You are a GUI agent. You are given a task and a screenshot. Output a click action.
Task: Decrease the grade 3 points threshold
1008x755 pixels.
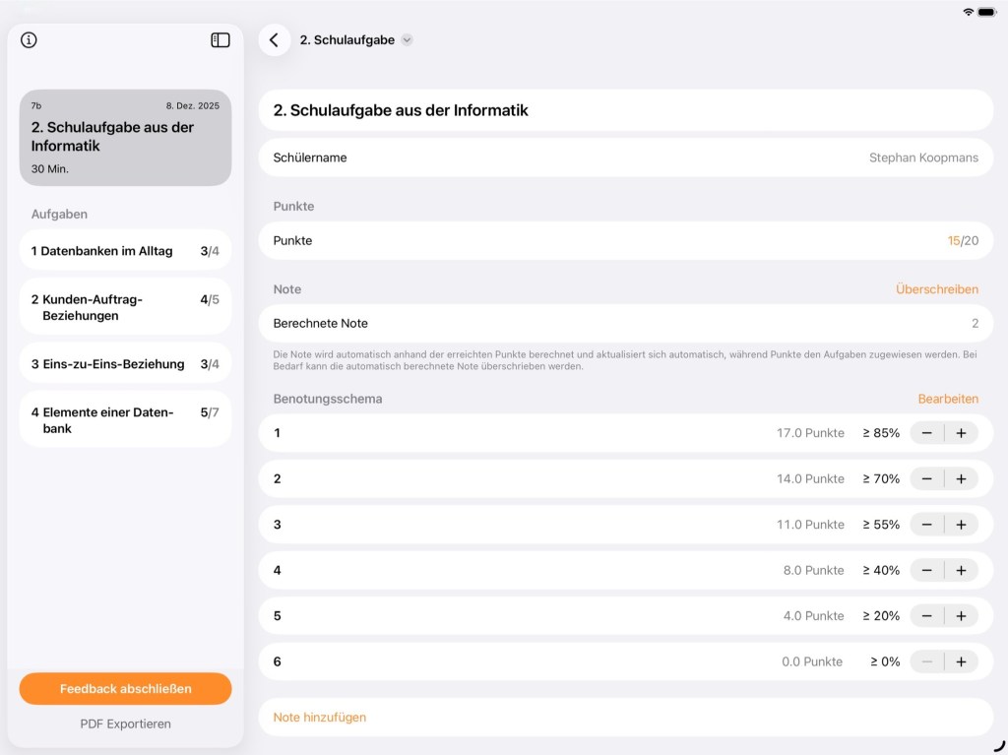coord(926,525)
